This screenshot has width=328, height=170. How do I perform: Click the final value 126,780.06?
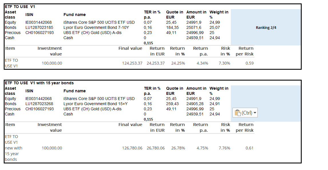pyautogui.click(x=132, y=148)
